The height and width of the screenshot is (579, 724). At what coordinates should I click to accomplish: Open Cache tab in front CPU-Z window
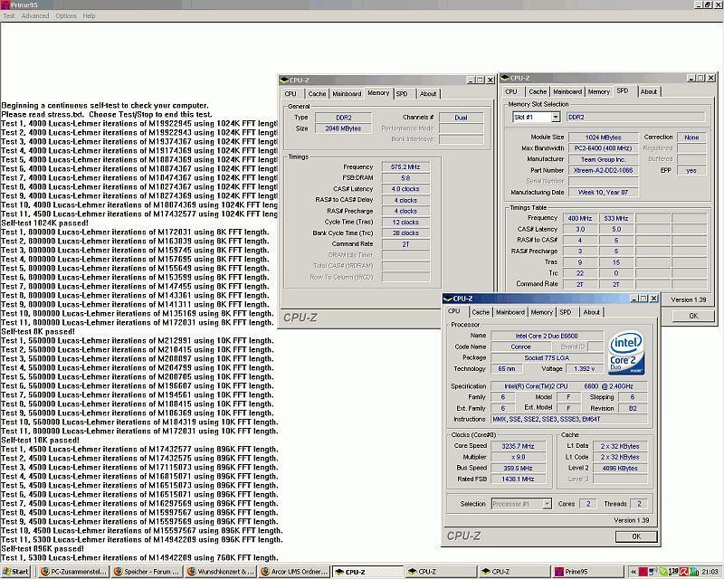pyautogui.click(x=481, y=312)
